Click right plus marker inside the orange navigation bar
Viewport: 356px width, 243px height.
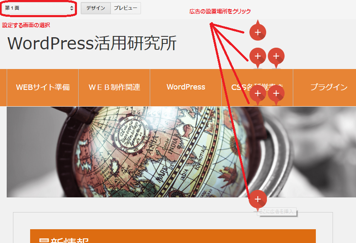coord(276,93)
